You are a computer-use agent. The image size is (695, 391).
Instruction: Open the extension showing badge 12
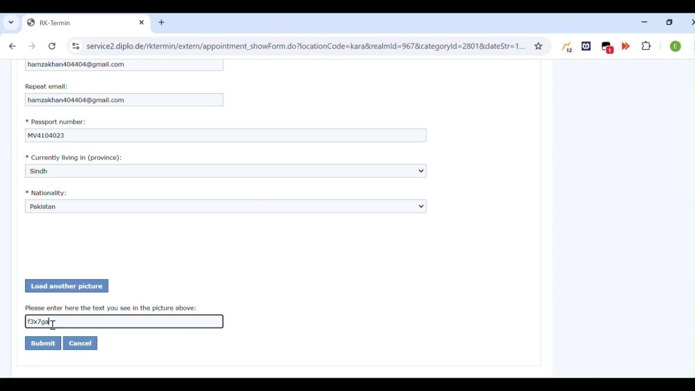[x=566, y=47]
